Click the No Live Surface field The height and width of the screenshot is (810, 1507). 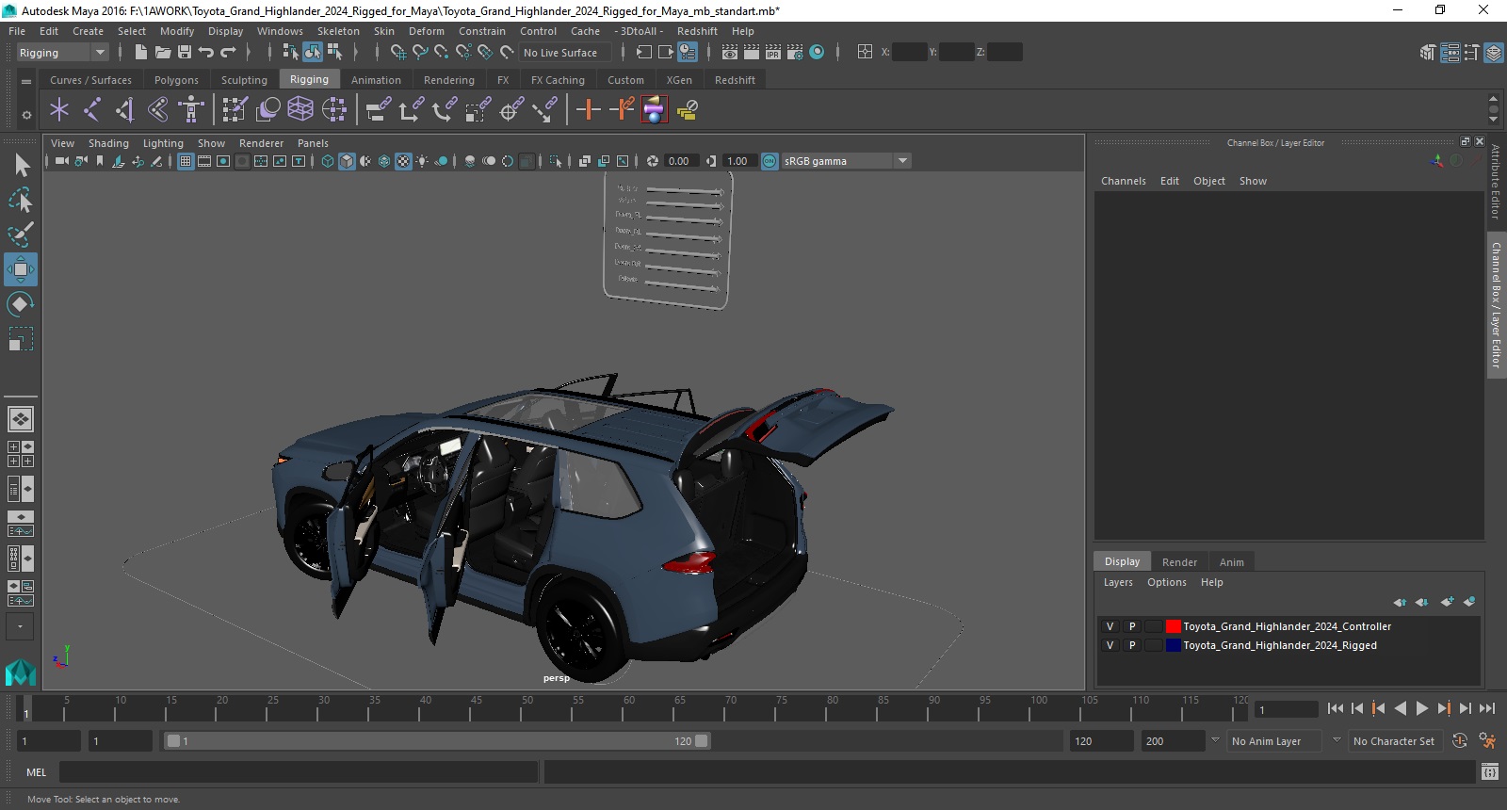[x=567, y=53]
